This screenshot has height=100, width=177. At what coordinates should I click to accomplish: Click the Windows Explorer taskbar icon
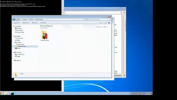click(6, 94)
